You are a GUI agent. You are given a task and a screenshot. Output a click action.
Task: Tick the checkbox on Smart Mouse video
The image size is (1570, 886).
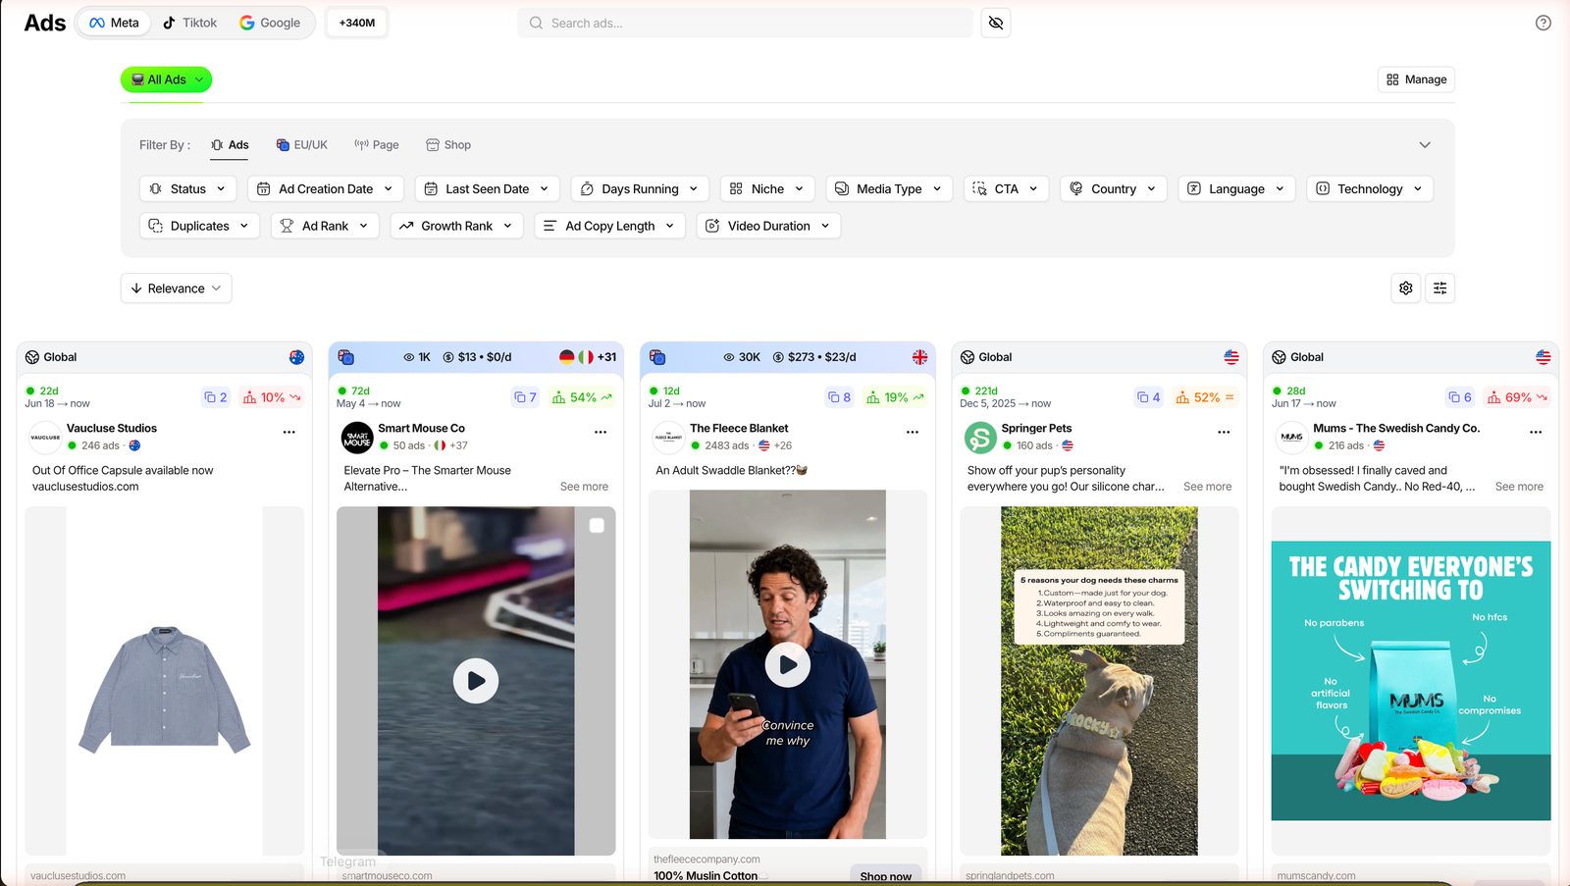click(x=597, y=525)
